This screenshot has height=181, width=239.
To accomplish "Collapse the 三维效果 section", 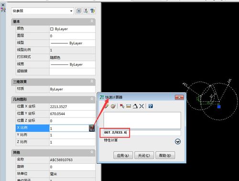I will click(x=92, y=81).
